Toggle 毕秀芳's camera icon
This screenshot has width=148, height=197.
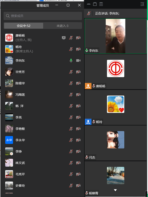tap(78, 72)
